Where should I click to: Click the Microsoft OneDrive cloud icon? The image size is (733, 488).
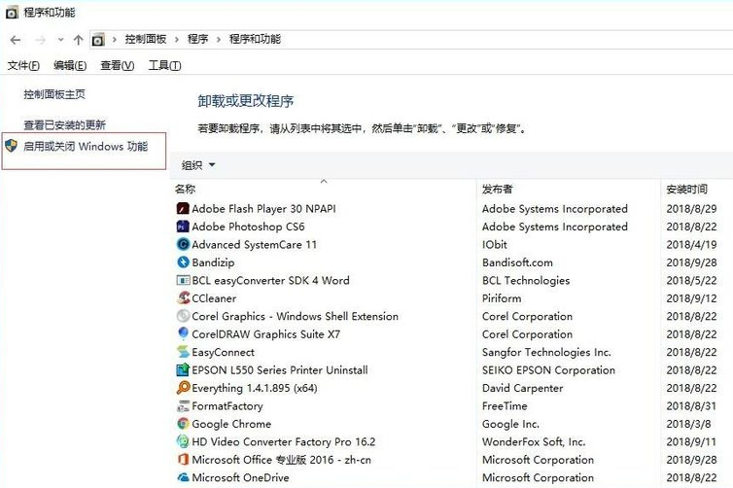[183, 477]
